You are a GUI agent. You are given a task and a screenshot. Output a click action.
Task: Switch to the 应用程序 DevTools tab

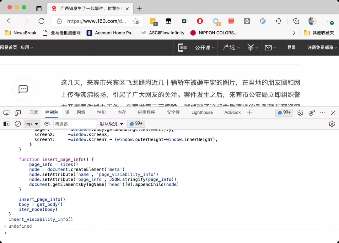click(x=146, y=112)
